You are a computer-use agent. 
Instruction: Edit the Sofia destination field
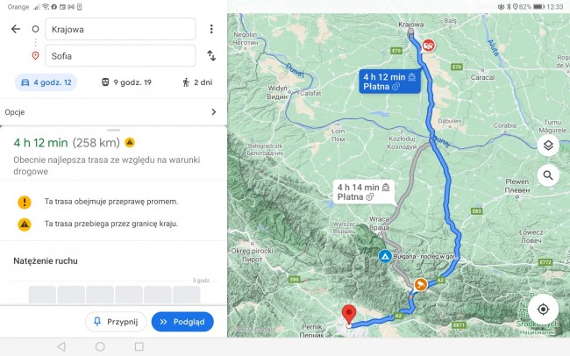point(120,55)
